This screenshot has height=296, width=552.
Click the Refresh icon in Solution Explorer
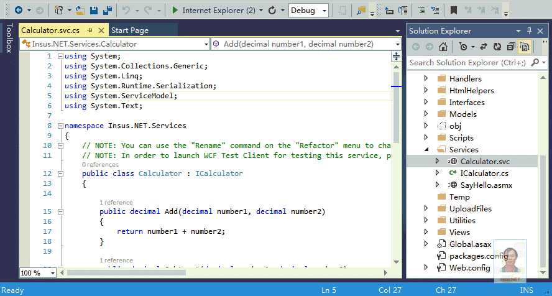(x=497, y=47)
